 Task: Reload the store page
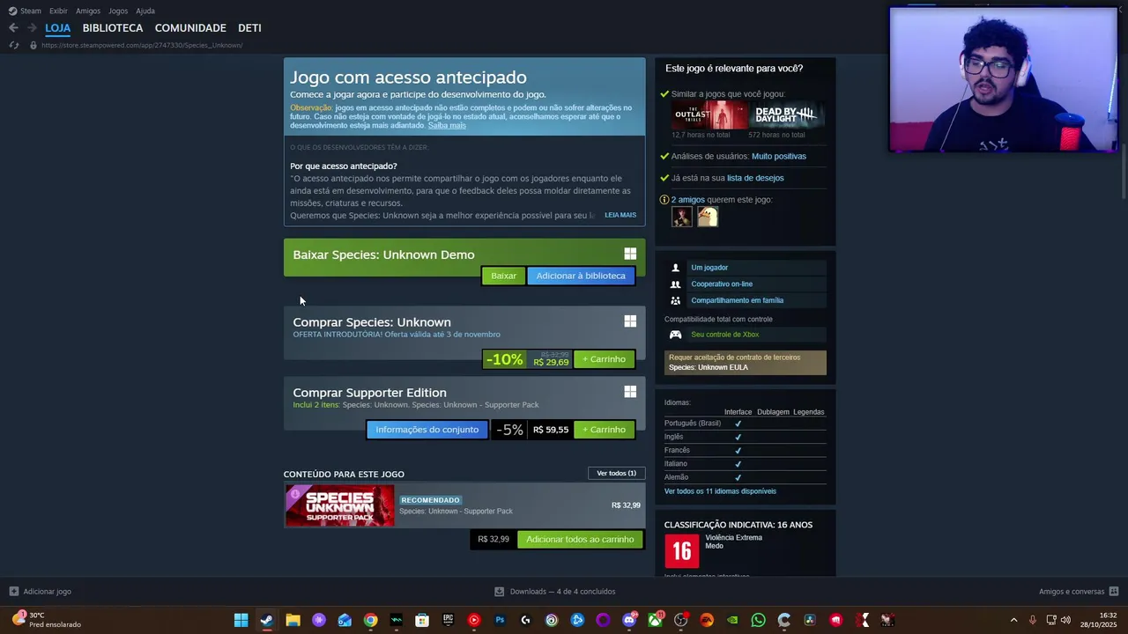[x=13, y=45]
